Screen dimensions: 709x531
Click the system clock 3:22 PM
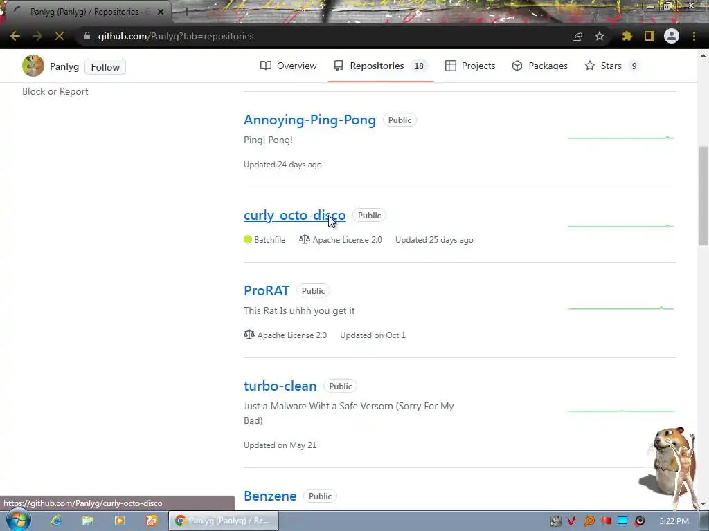coord(674,521)
